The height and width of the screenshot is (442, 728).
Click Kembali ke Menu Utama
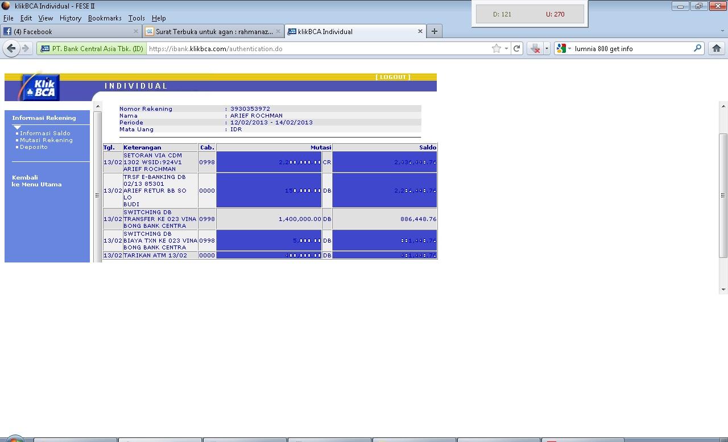tap(37, 181)
